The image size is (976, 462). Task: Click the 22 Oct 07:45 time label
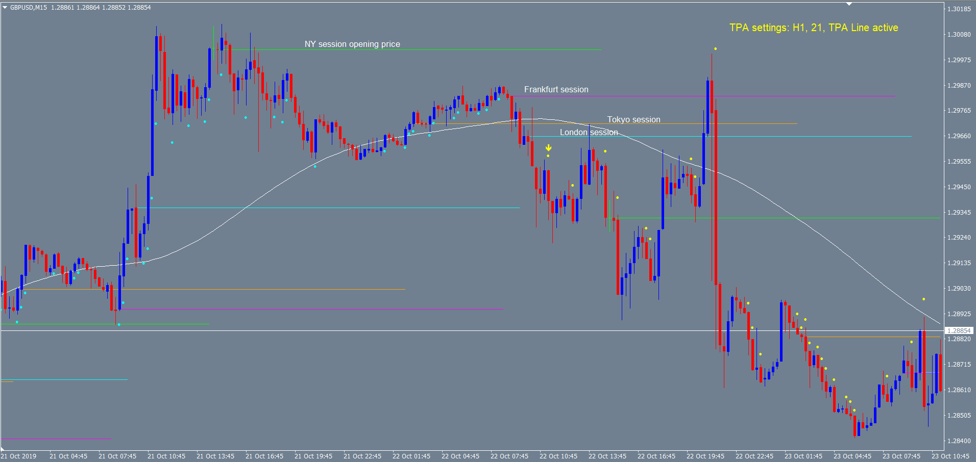click(509, 456)
